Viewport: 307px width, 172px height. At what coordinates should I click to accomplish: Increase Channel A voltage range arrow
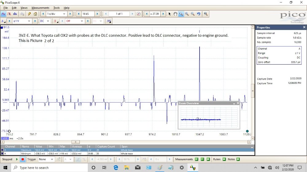(35, 21)
